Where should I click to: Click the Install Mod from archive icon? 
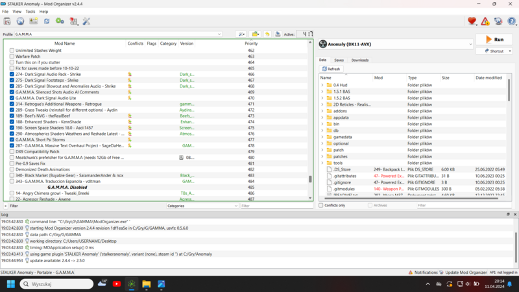click(7, 21)
